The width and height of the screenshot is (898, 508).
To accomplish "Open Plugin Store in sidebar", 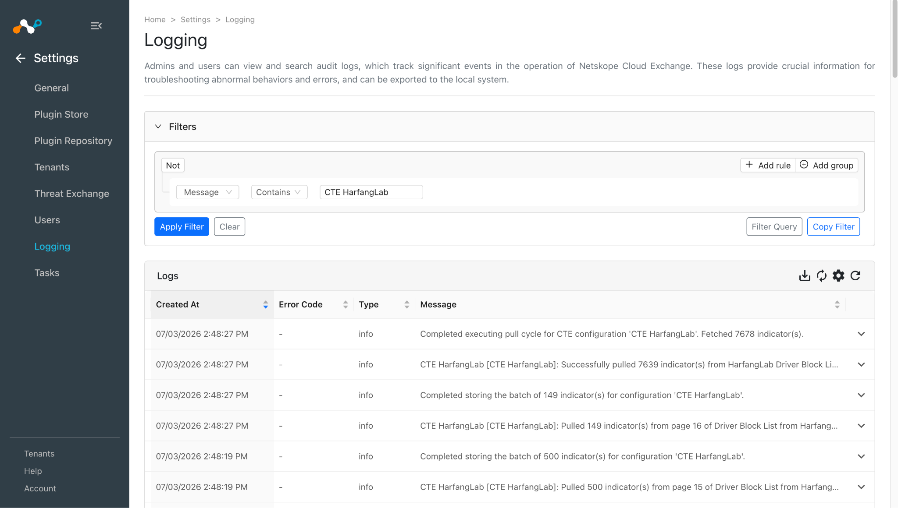I will point(61,114).
